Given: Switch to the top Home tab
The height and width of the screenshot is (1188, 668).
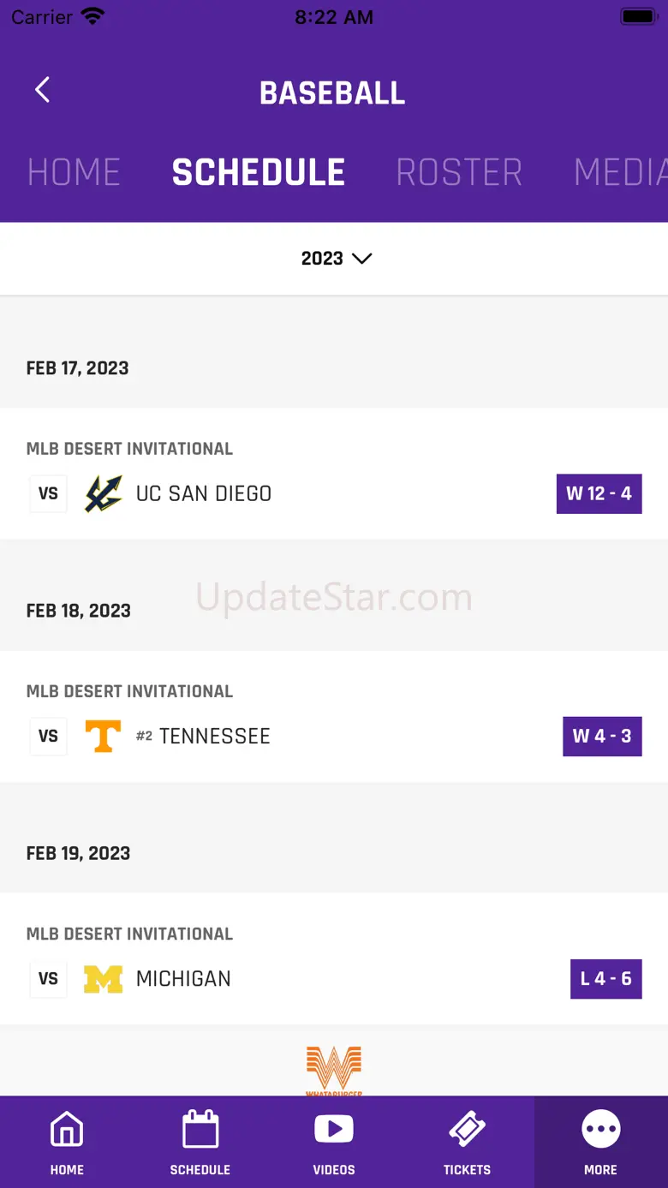Looking at the screenshot, I should (x=74, y=172).
